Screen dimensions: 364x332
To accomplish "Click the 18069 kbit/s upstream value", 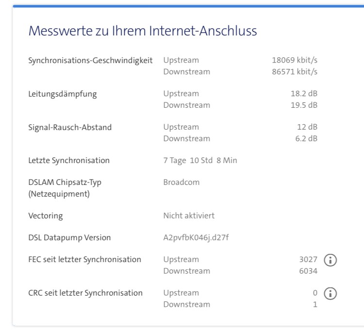I will coord(295,60).
